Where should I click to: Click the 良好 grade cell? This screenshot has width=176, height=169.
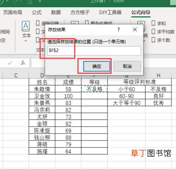tap(158, 96)
